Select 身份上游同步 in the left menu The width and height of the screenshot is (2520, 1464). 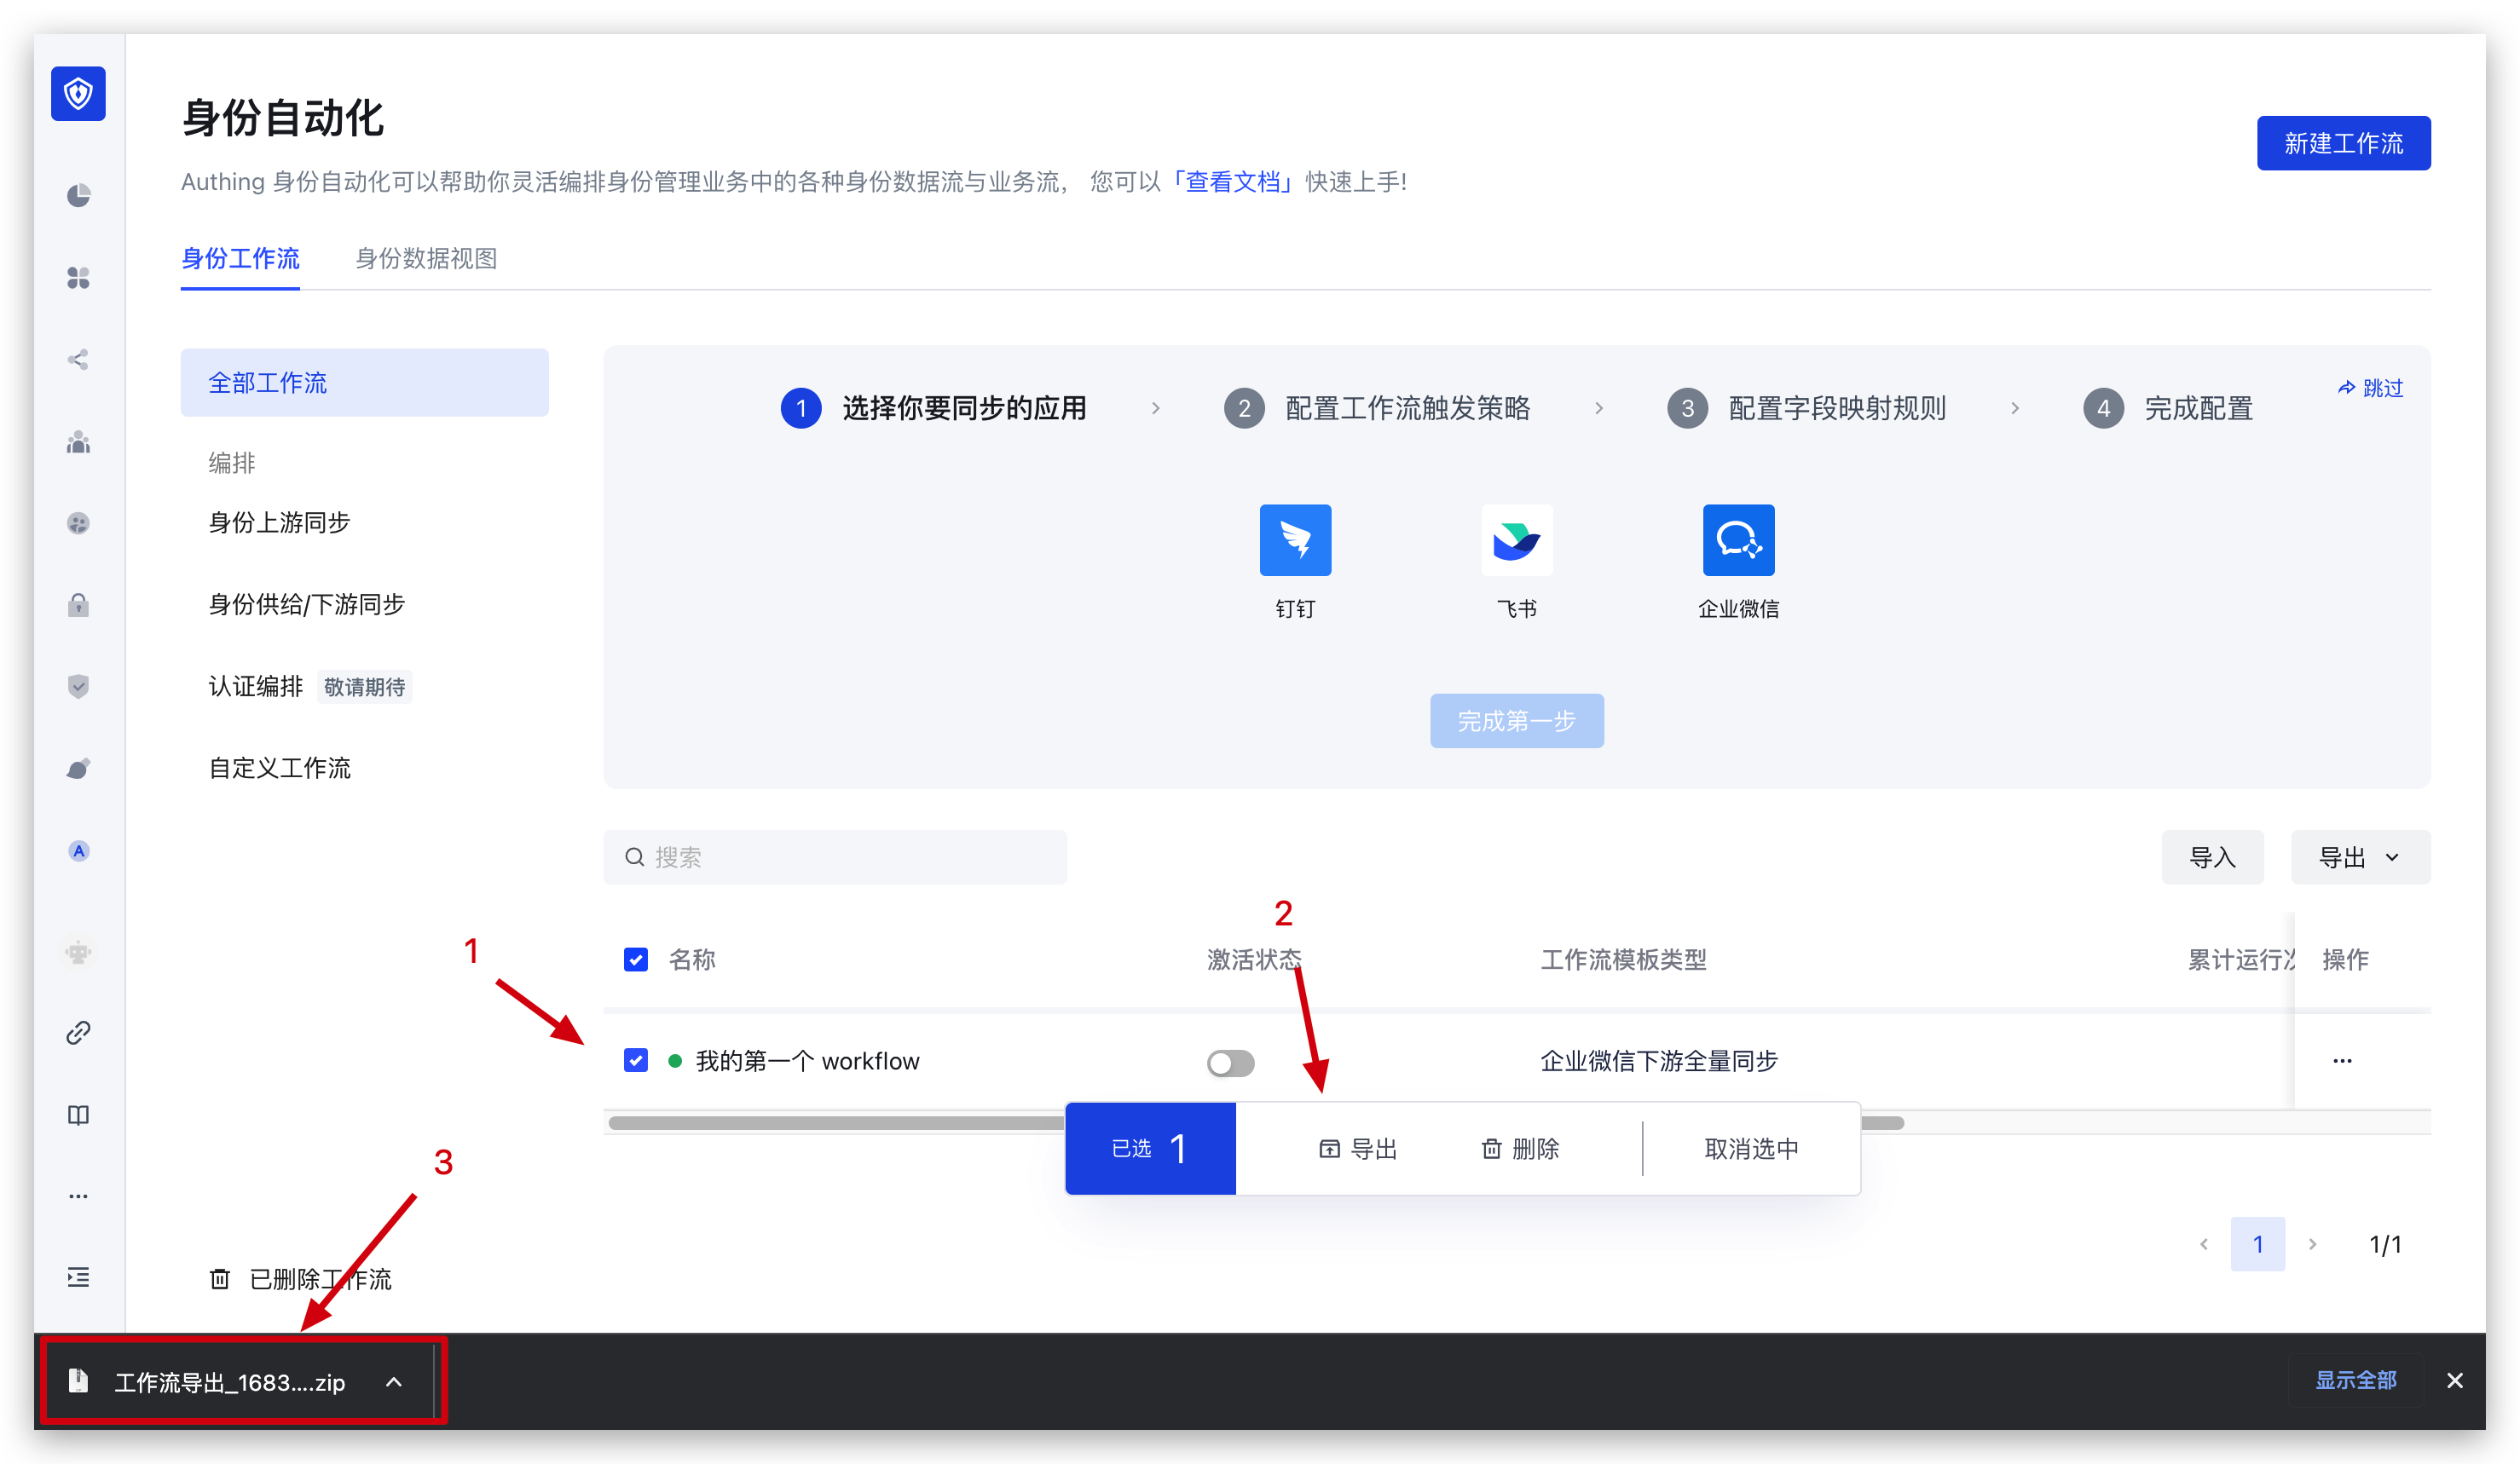(280, 522)
